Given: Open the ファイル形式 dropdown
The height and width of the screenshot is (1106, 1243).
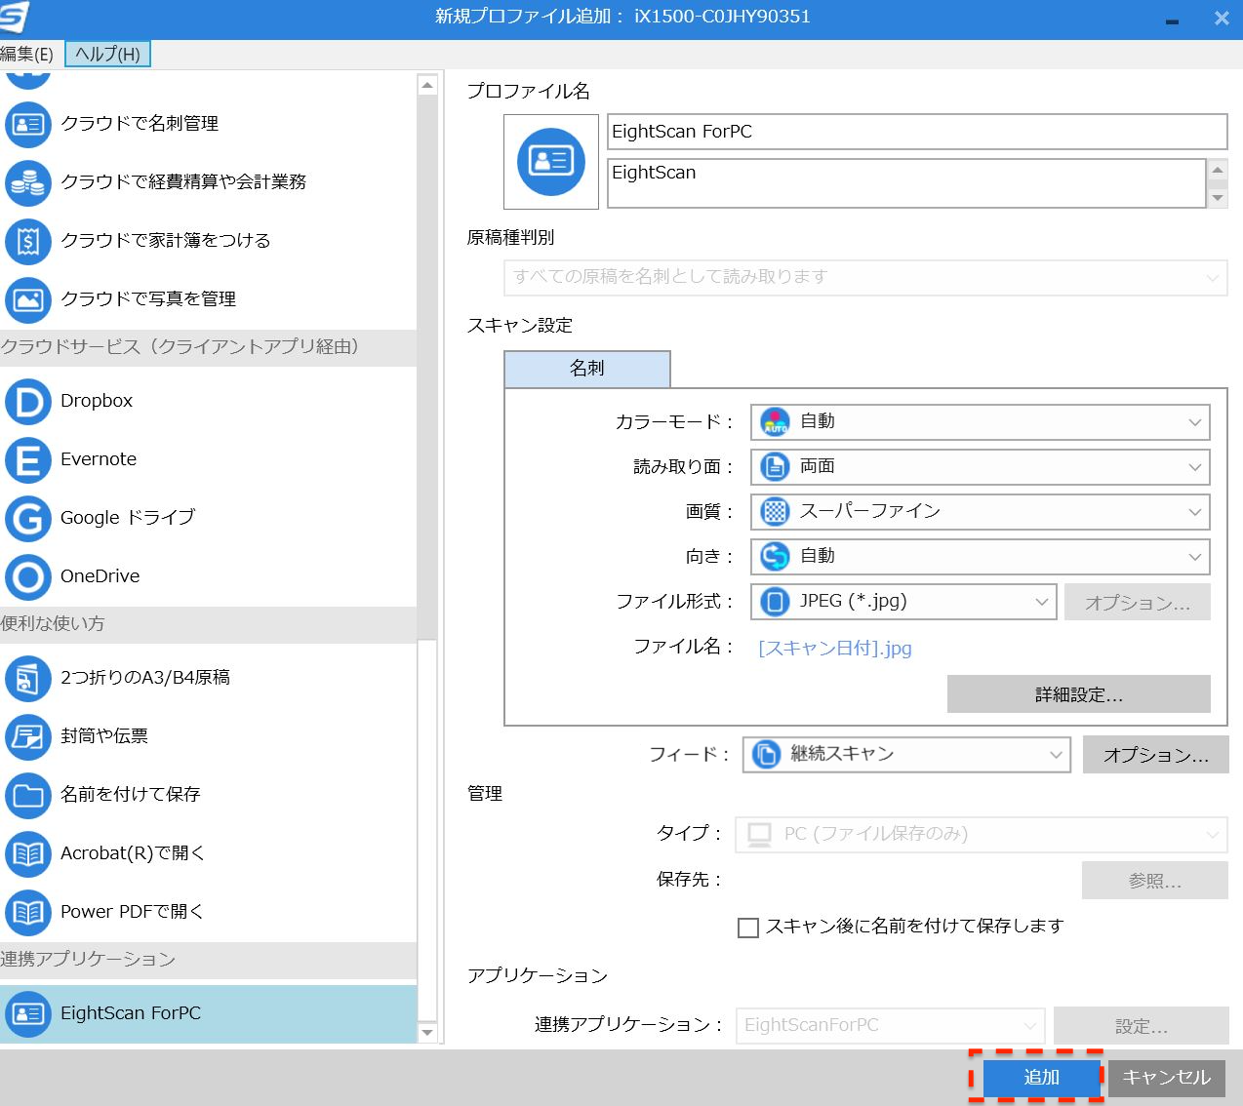Looking at the screenshot, I should click(x=903, y=602).
